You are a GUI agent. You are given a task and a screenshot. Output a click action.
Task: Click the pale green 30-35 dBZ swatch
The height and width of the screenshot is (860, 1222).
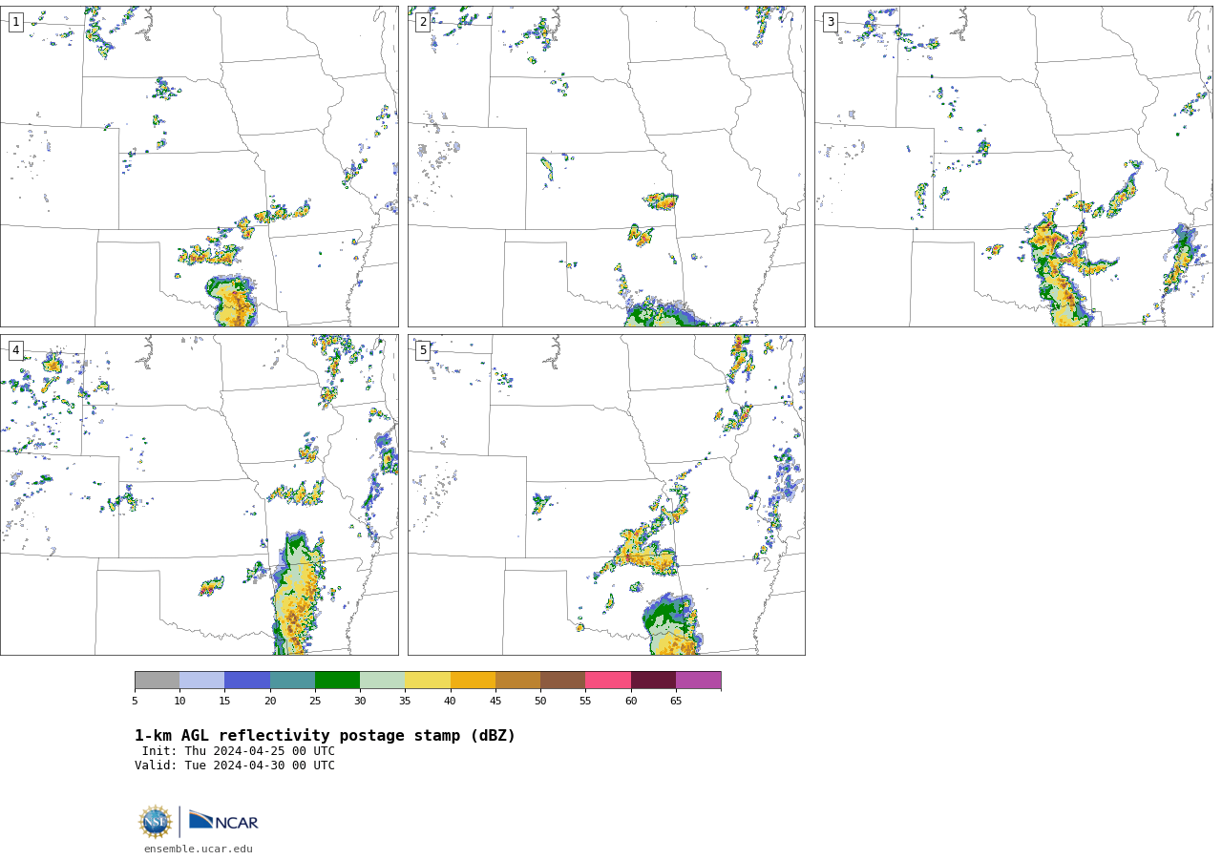pos(383,681)
